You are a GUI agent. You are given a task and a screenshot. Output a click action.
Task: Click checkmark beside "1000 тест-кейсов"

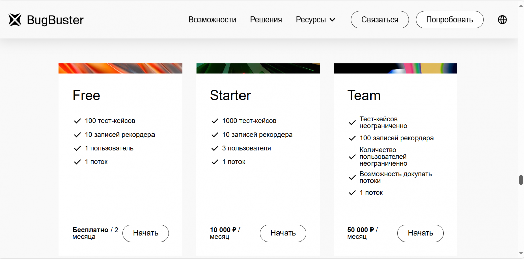click(215, 121)
